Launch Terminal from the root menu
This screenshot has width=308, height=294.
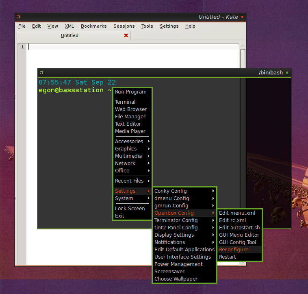(x=132, y=102)
